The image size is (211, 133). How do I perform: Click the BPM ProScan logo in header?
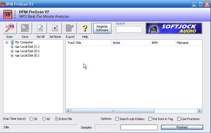tap(8, 14)
